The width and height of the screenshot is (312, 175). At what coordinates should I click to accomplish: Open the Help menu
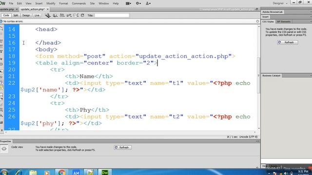pyautogui.click(x=116, y=3)
